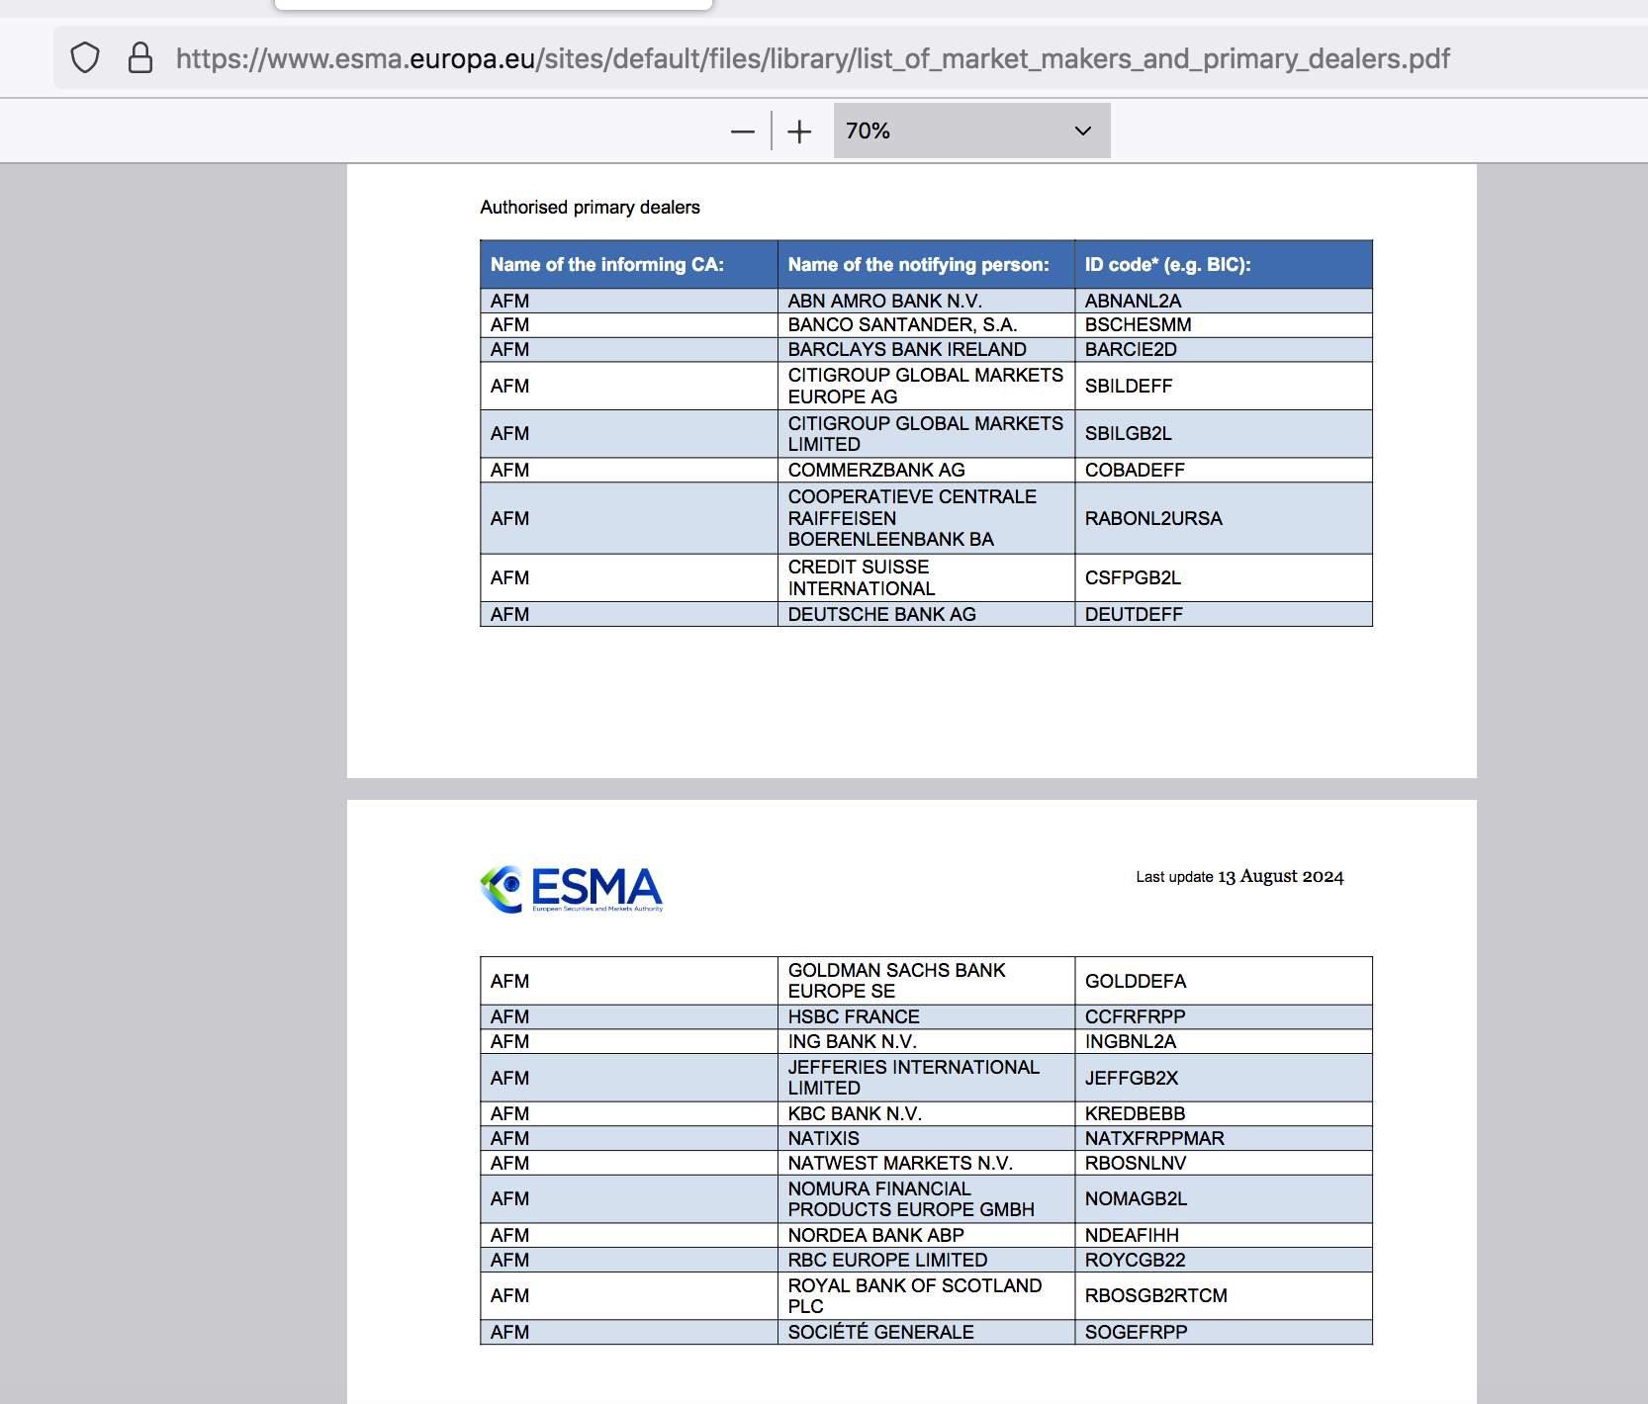The image size is (1648, 1404).
Task: Select the NATIXIS name cell
Action: tap(926, 1138)
